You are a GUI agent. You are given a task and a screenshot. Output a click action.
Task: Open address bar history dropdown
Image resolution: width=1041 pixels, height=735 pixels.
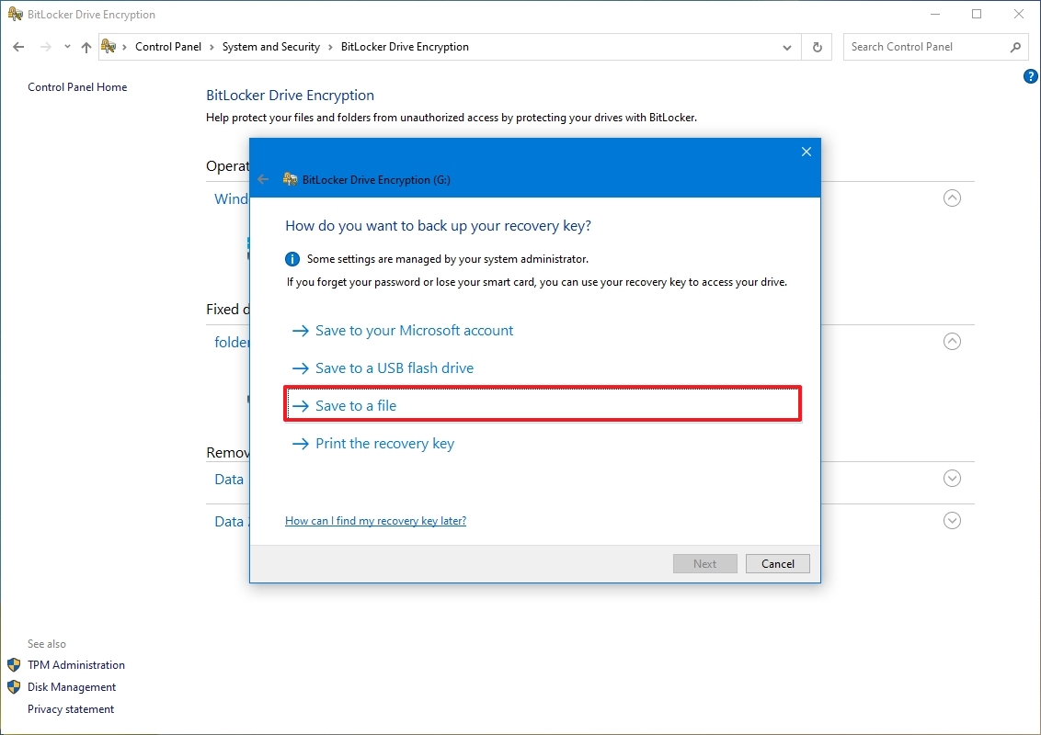point(786,47)
